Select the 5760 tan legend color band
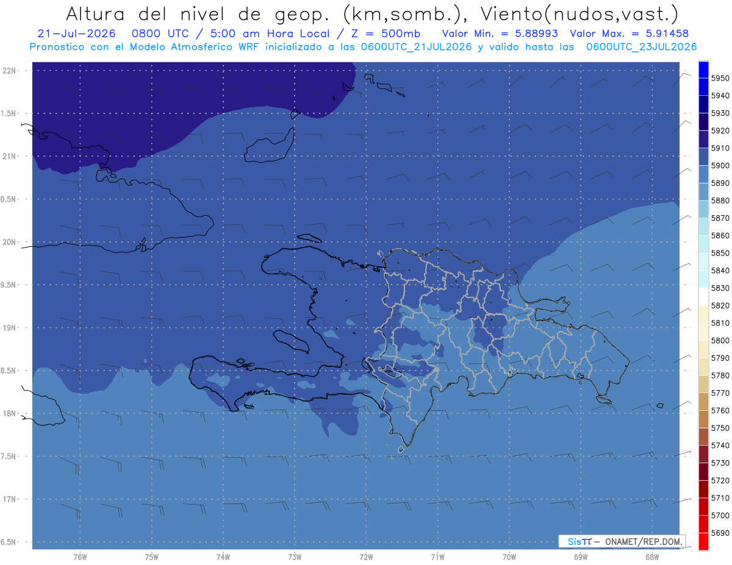Viewport: 732px width, 565px height. point(703,402)
